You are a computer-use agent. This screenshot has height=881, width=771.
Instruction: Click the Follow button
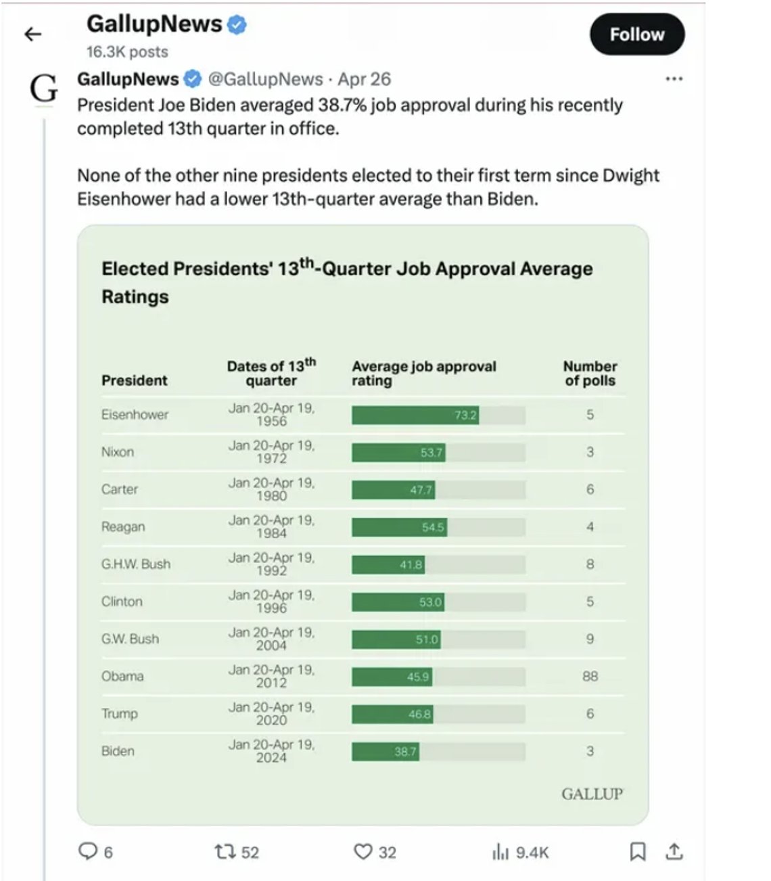[x=637, y=35]
